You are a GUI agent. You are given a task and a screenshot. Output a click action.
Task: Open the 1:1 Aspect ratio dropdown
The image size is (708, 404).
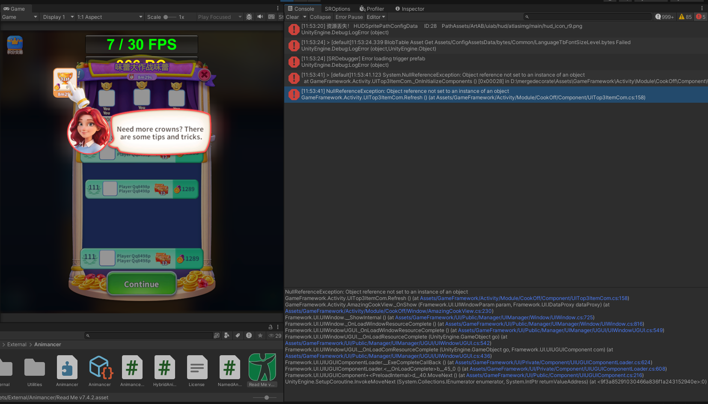pyautogui.click(x=110, y=17)
